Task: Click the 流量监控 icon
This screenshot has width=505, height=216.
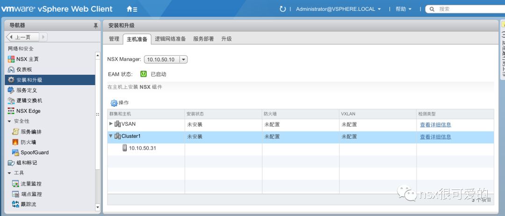Action: 15,184
